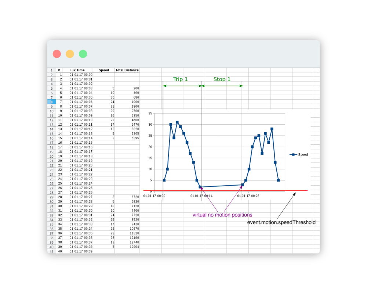This screenshot has height=294, width=367.
Task: Select the Total Distance cell showing 200
Action: tap(127, 88)
